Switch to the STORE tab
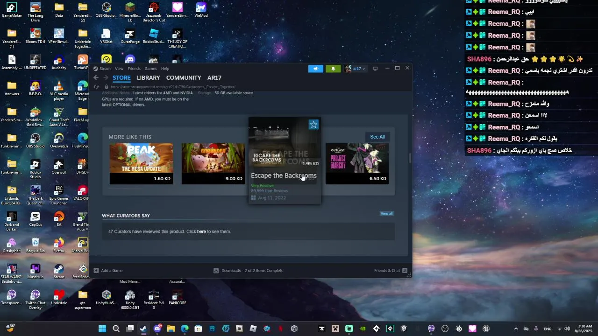The width and height of the screenshot is (598, 336). [121, 77]
